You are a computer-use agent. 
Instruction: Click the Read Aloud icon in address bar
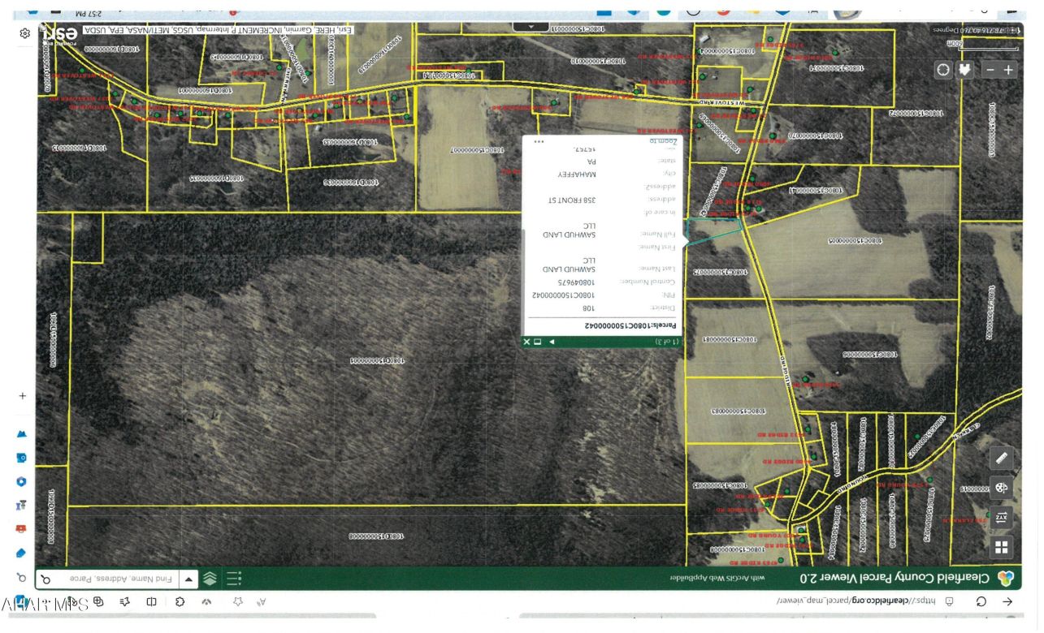coord(262,601)
